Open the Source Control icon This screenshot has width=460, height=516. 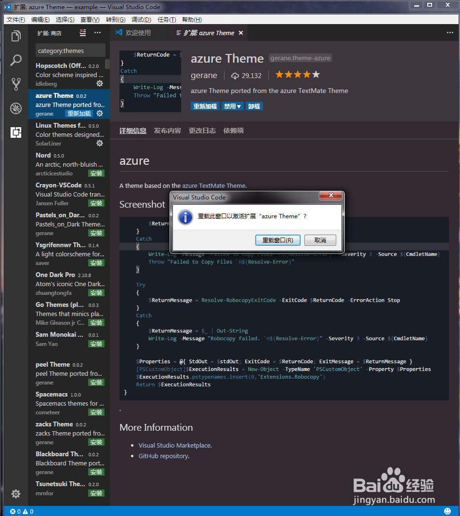(x=16, y=84)
